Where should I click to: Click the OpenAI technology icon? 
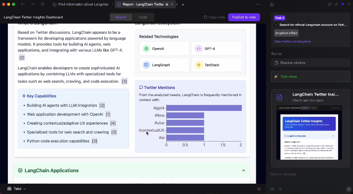(146, 48)
